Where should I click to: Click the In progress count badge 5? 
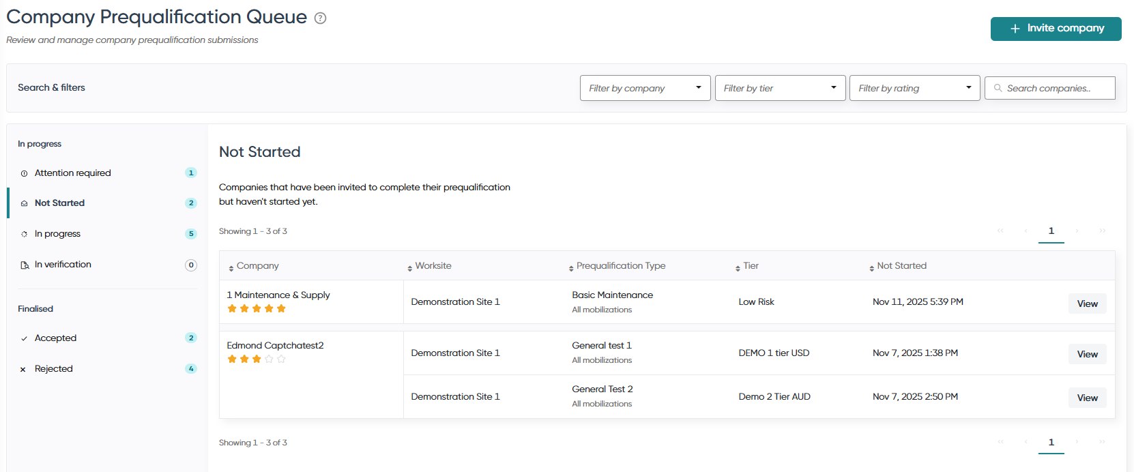(x=191, y=234)
